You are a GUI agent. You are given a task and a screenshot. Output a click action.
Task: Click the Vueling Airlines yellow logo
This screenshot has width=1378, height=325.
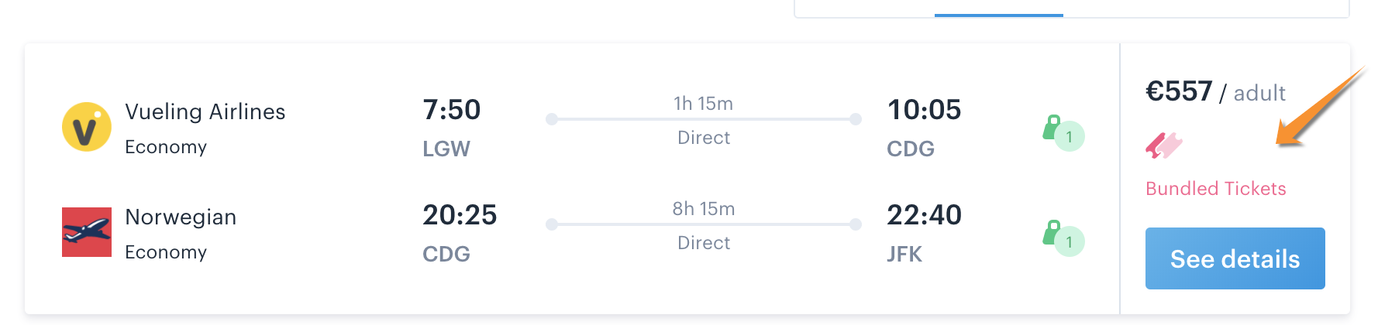tap(87, 127)
